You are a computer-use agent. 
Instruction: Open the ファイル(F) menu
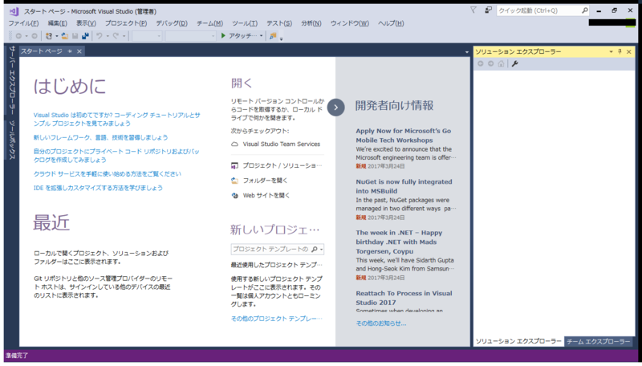23,23
